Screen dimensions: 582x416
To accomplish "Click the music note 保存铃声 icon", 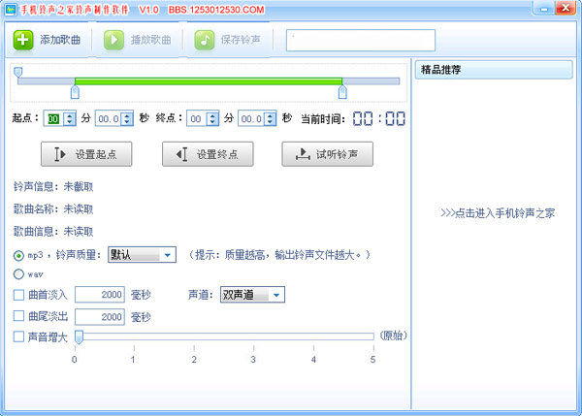I will click(x=204, y=40).
